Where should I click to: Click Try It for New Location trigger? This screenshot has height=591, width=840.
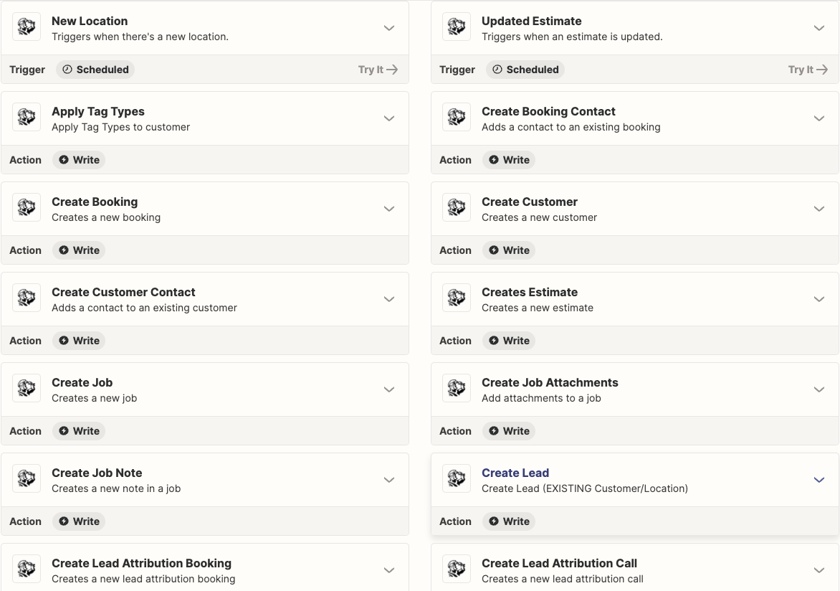point(378,70)
